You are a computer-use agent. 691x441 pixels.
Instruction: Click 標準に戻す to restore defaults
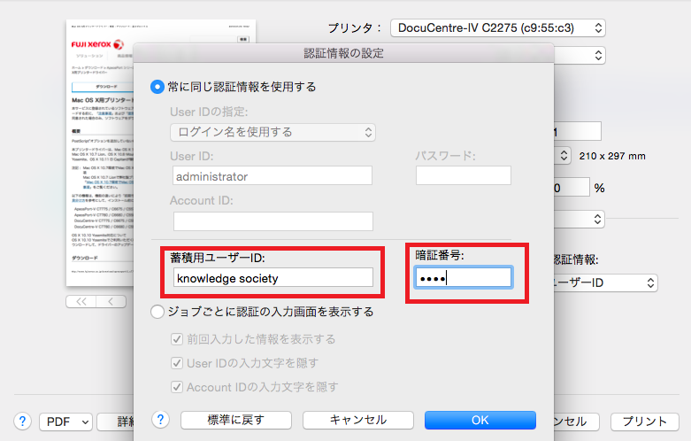click(234, 420)
